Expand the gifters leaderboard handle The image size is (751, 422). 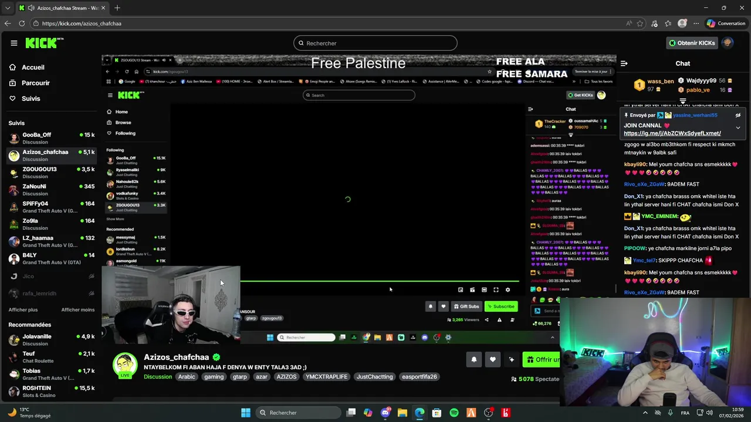pos(682,101)
